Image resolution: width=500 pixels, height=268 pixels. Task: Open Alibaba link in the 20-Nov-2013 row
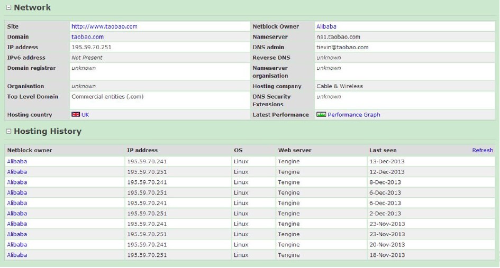click(x=17, y=245)
